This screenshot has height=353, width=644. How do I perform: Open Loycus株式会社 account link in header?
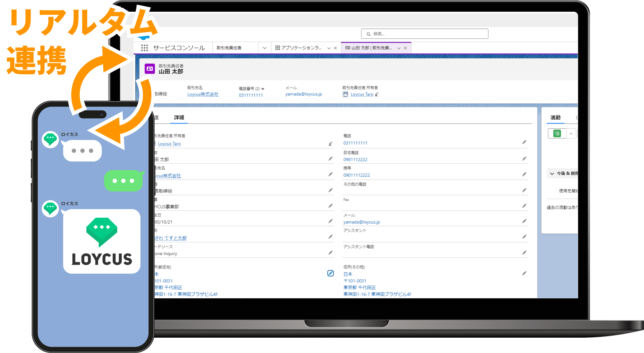(203, 94)
